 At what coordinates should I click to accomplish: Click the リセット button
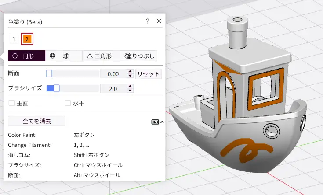coord(149,74)
